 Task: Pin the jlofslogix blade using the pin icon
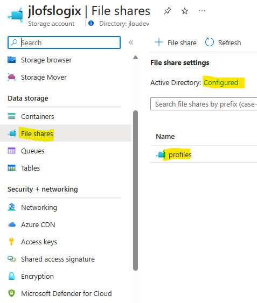(x=168, y=11)
